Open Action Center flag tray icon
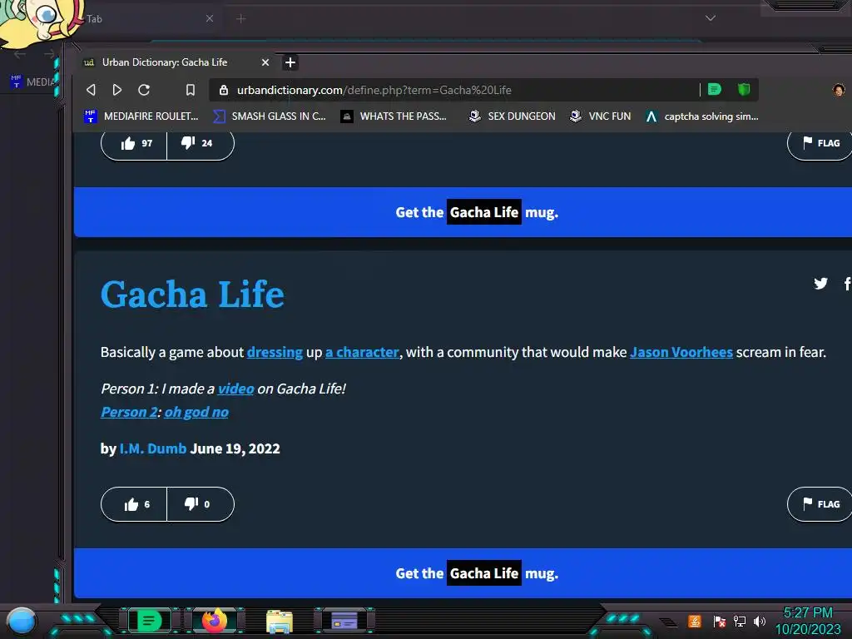The width and height of the screenshot is (852, 639). pos(720,621)
